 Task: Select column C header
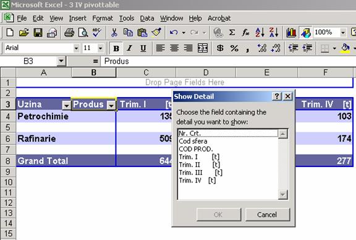click(x=146, y=72)
